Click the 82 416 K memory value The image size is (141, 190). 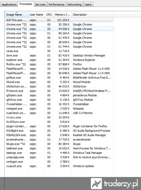[64, 55]
